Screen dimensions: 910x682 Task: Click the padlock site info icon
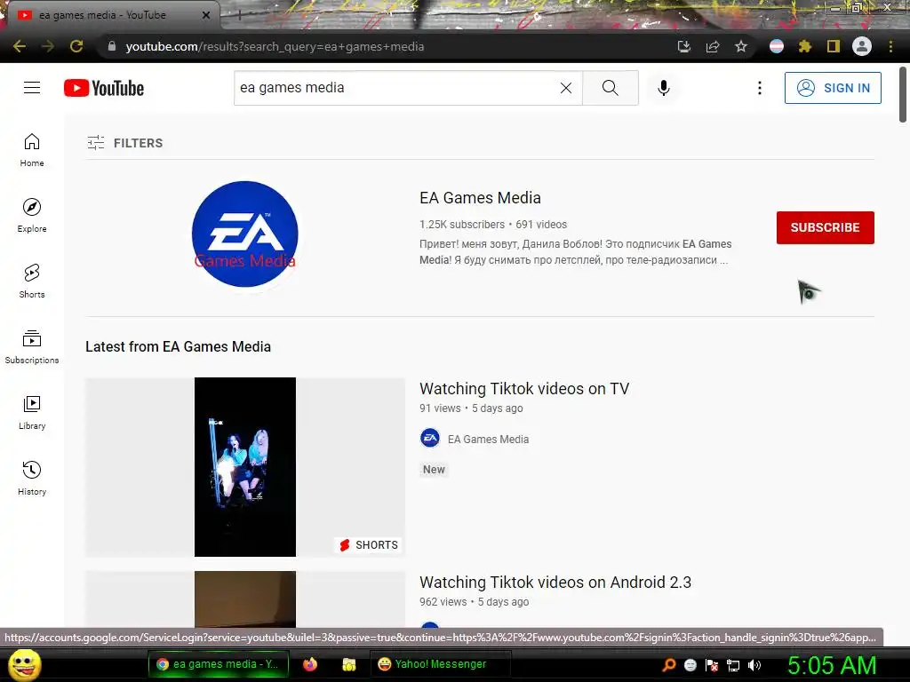point(112,46)
